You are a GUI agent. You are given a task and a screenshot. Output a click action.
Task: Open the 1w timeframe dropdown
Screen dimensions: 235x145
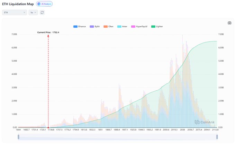(33, 12)
